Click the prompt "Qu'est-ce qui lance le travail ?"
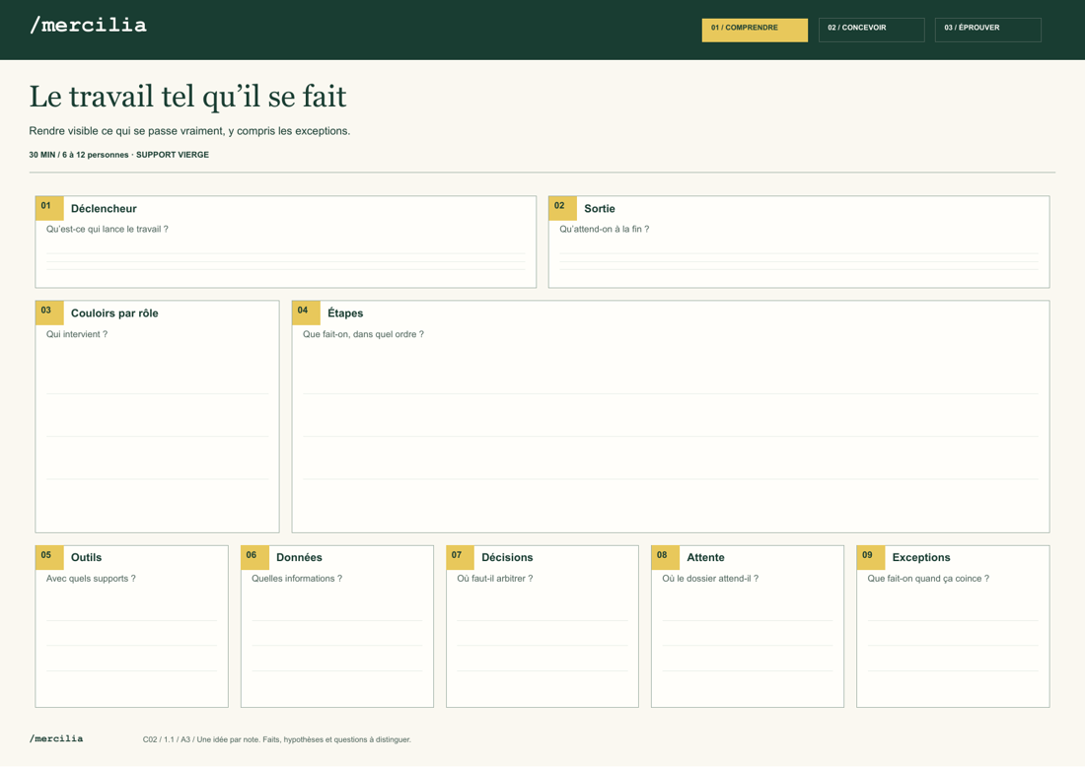The image size is (1085, 767). 108,229
